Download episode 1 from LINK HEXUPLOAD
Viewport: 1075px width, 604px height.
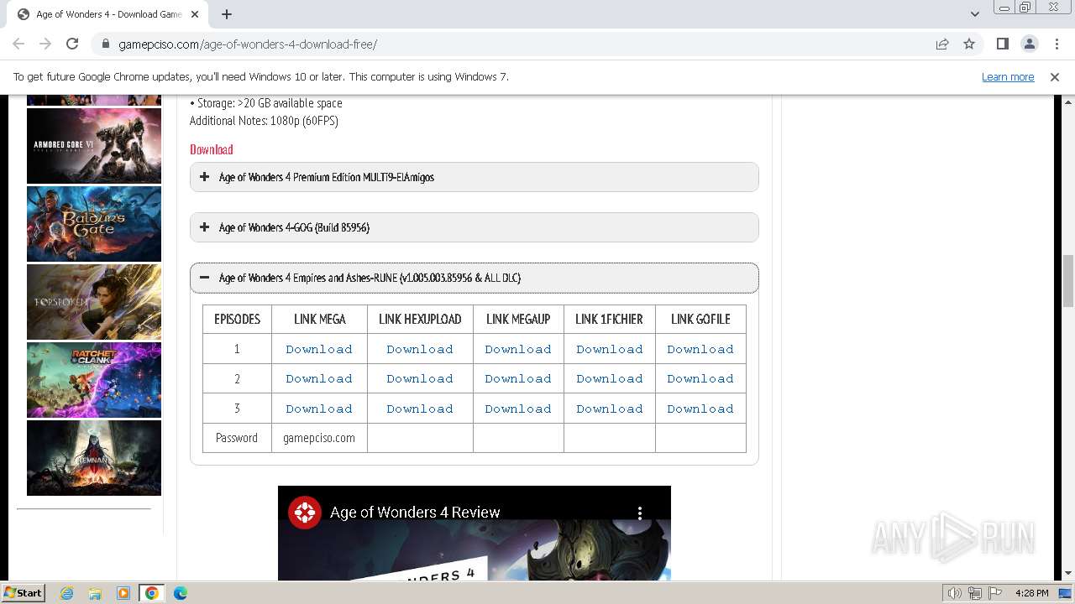pos(420,349)
